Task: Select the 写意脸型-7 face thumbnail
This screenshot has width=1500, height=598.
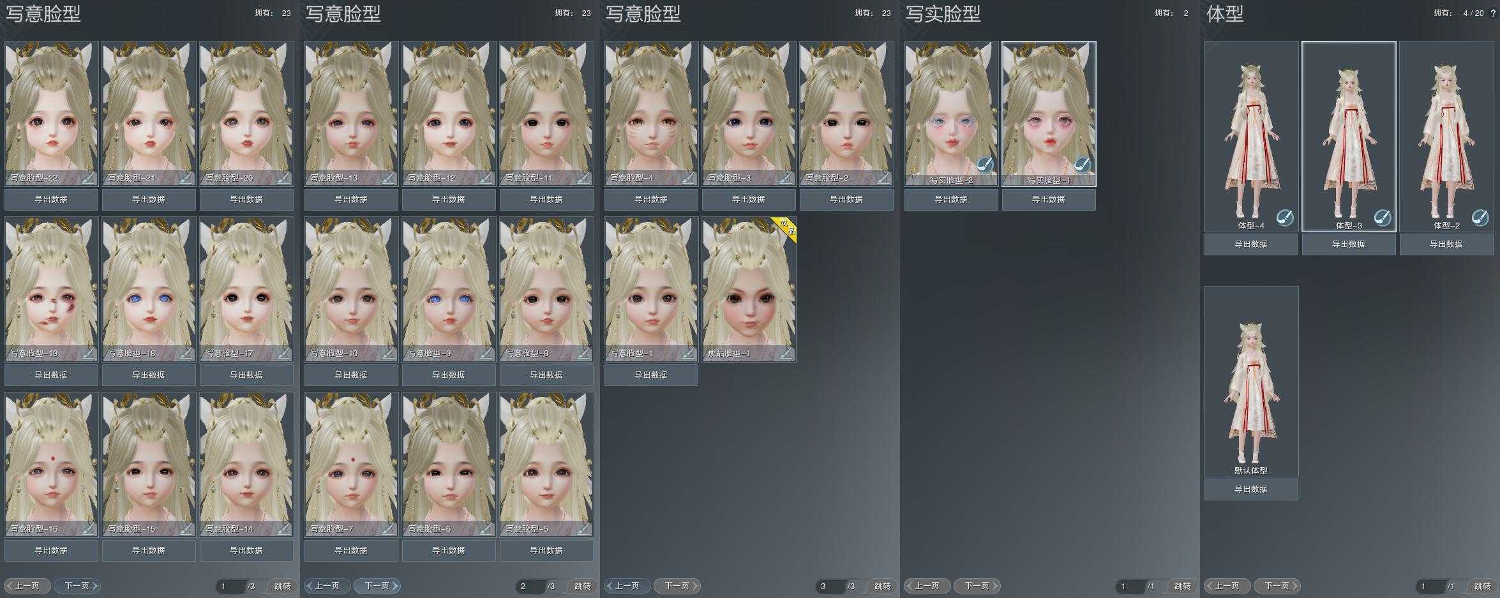Action: click(x=351, y=463)
